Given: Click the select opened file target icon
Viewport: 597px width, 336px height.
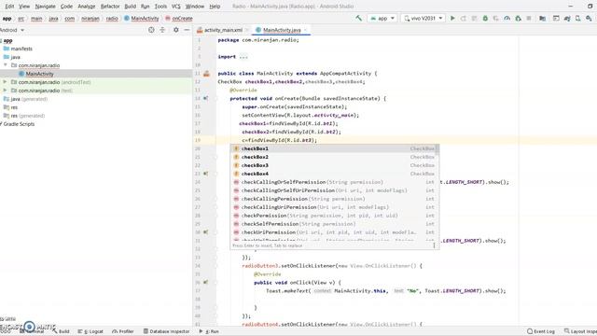Looking at the screenshot, I should pyautogui.click(x=151, y=30).
